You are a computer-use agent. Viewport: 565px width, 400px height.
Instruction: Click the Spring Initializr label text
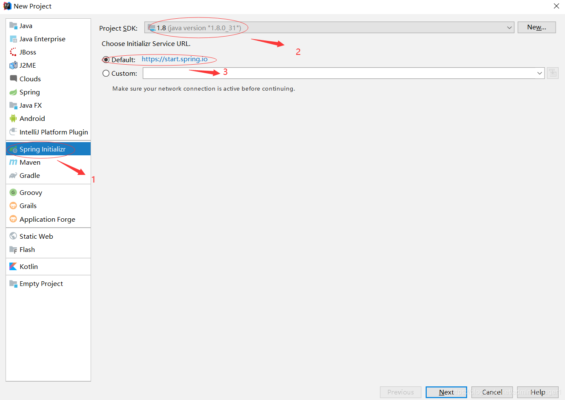tap(43, 149)
